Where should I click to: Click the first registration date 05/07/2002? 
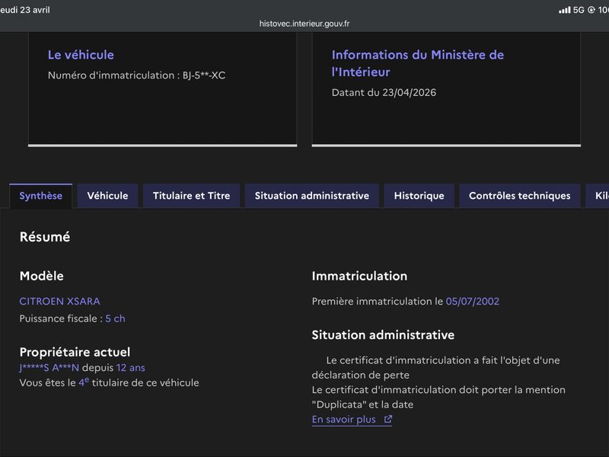coord(472,301)
